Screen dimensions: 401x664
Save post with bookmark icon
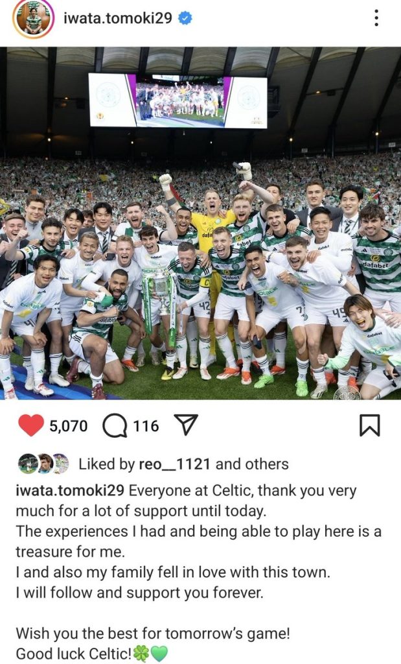[370, 425]
